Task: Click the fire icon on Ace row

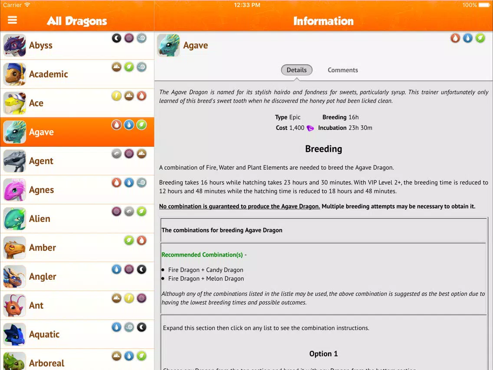Action: click(x=141, y=96)
